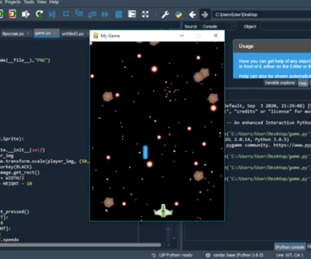Open the Tools menu
This screenshot has width=311, height=259.
pos(28,2)
